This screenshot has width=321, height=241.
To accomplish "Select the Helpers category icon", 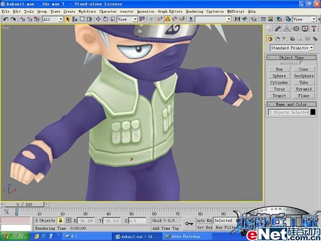I will (300, 39).
